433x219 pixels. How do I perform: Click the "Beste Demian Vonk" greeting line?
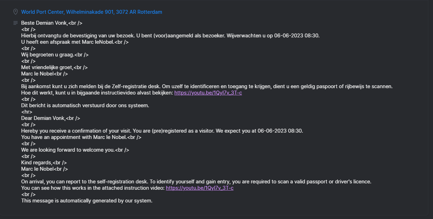52,23
